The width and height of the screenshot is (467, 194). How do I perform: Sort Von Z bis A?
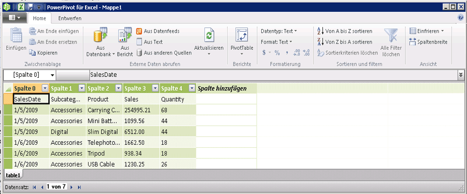pos(345,42)
